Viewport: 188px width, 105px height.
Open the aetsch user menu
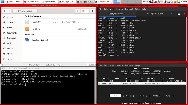[184, 2]
